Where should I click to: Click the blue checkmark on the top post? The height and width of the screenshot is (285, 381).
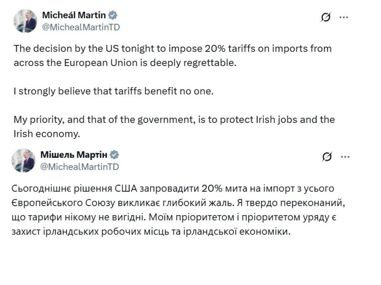[x=113, y=15]
